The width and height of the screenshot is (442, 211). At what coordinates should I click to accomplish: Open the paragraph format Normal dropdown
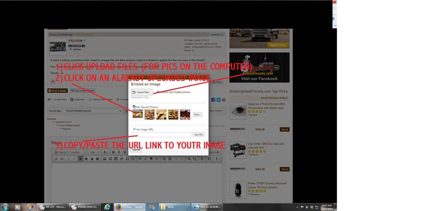coord(78,152)
